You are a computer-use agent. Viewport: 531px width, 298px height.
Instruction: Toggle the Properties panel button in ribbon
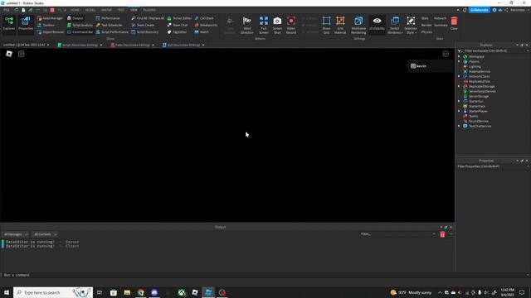[x=26, y=23]
